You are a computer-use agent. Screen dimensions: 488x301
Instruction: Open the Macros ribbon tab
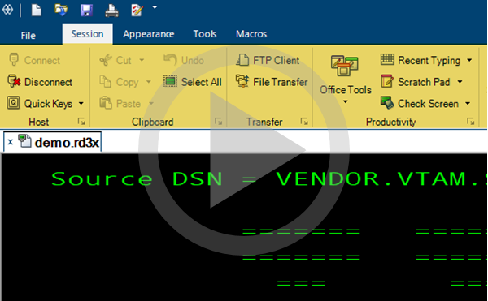coord(251,34)
